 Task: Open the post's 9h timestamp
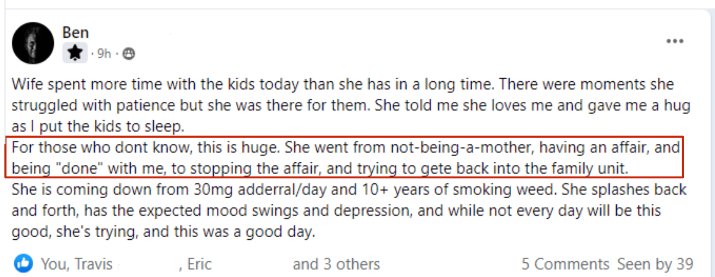(104, 54)
